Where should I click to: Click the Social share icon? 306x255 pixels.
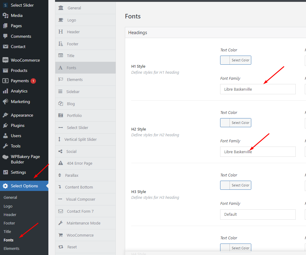(x=60, y=151)
